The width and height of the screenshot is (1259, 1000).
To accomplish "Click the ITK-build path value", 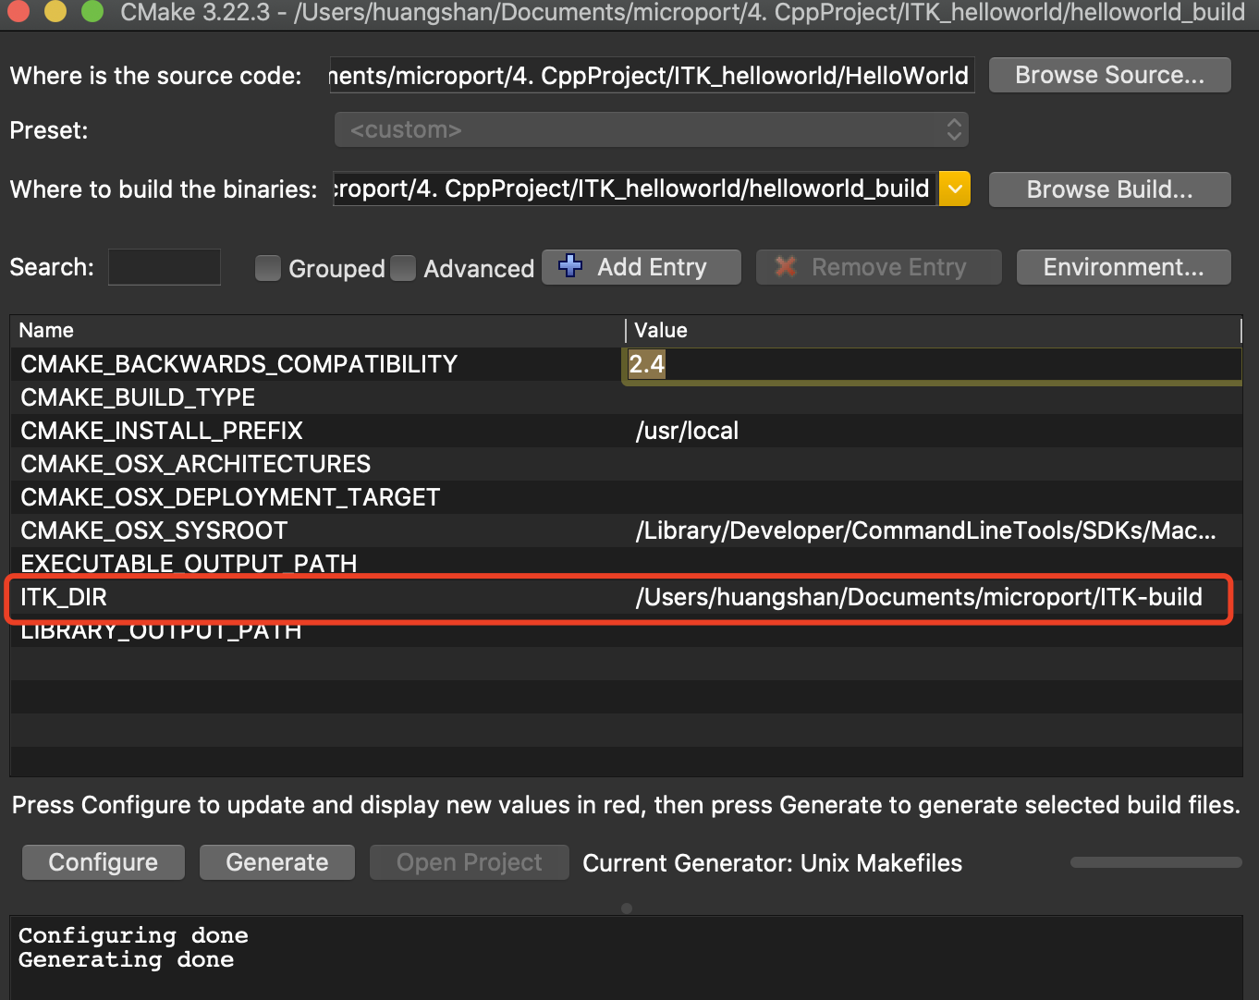I will click(x=919, y=597).
